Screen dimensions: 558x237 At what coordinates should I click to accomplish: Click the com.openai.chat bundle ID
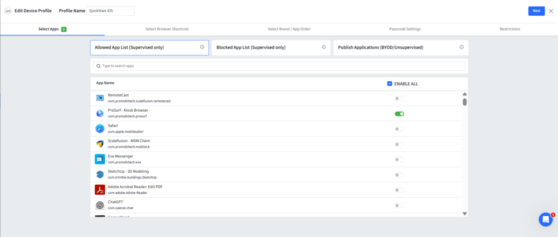(120, 208)
